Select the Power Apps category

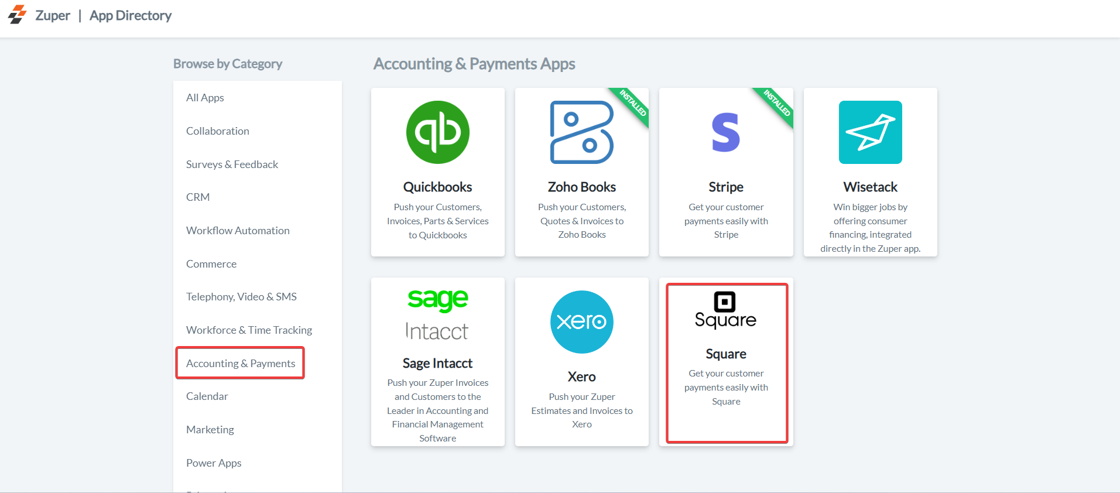tap(214, 463)
